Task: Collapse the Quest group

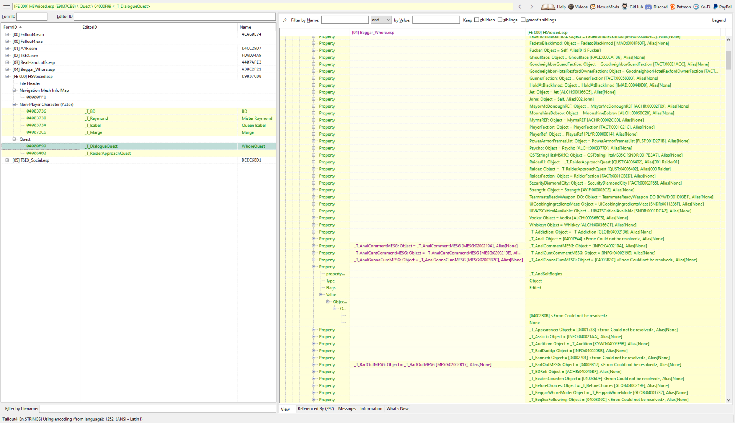Action: pyautogui.click(x=14, y=139)
